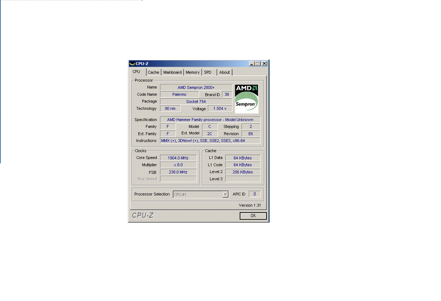Click the Stepping value 2
This screenshot has width=441, height=301.
251,126
